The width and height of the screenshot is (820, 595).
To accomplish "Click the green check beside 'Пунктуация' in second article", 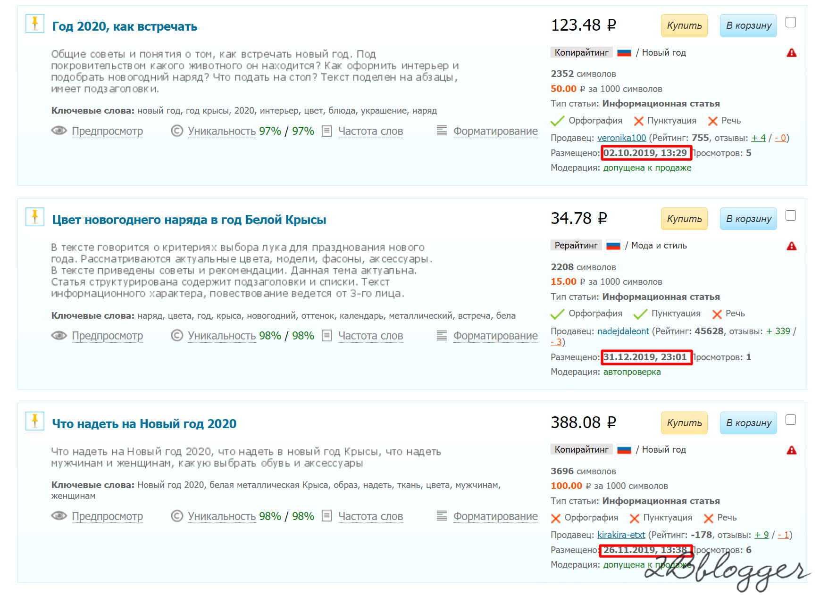I will tap(640, 314).
